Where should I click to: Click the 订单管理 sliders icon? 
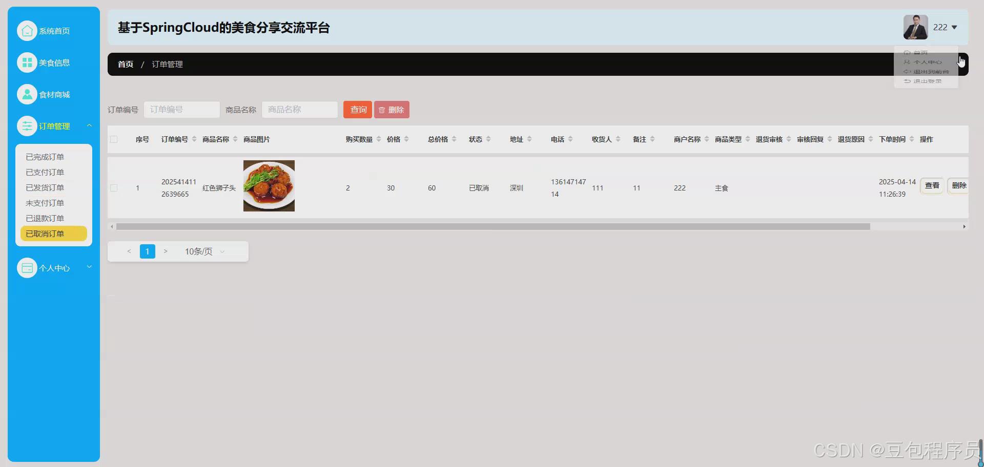pos(27,125)
